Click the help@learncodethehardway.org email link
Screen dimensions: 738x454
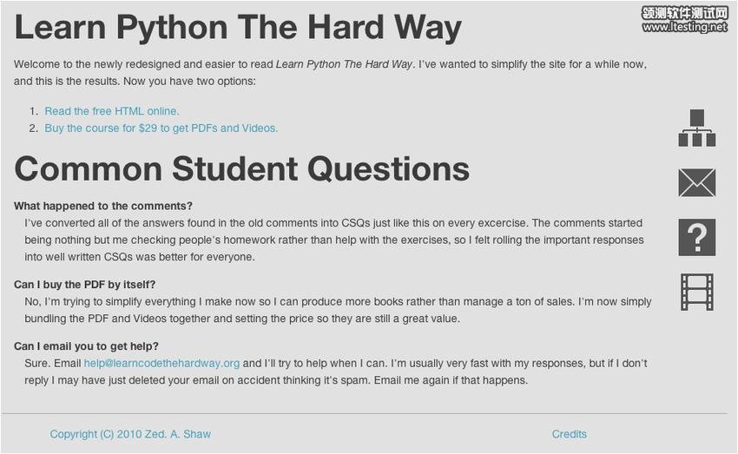coord(161,363)
